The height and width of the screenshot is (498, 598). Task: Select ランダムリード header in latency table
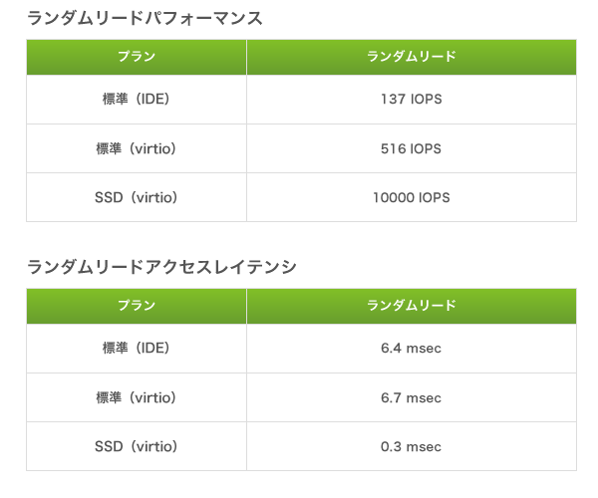coord(412,306)
